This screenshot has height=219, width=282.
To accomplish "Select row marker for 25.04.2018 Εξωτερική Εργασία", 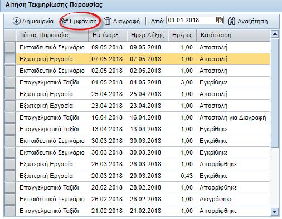I will 10,94.
